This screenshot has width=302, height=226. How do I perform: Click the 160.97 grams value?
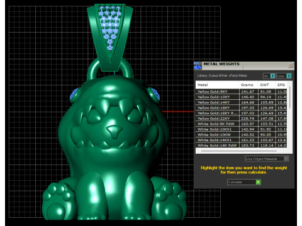click(x=247, y=124)
